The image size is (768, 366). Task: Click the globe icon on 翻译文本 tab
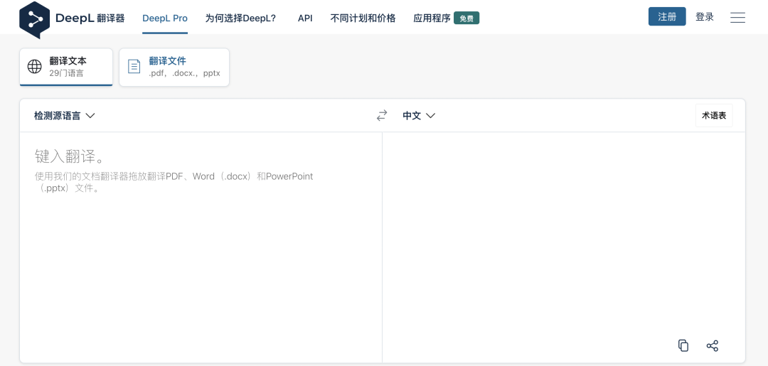[34, 67]
